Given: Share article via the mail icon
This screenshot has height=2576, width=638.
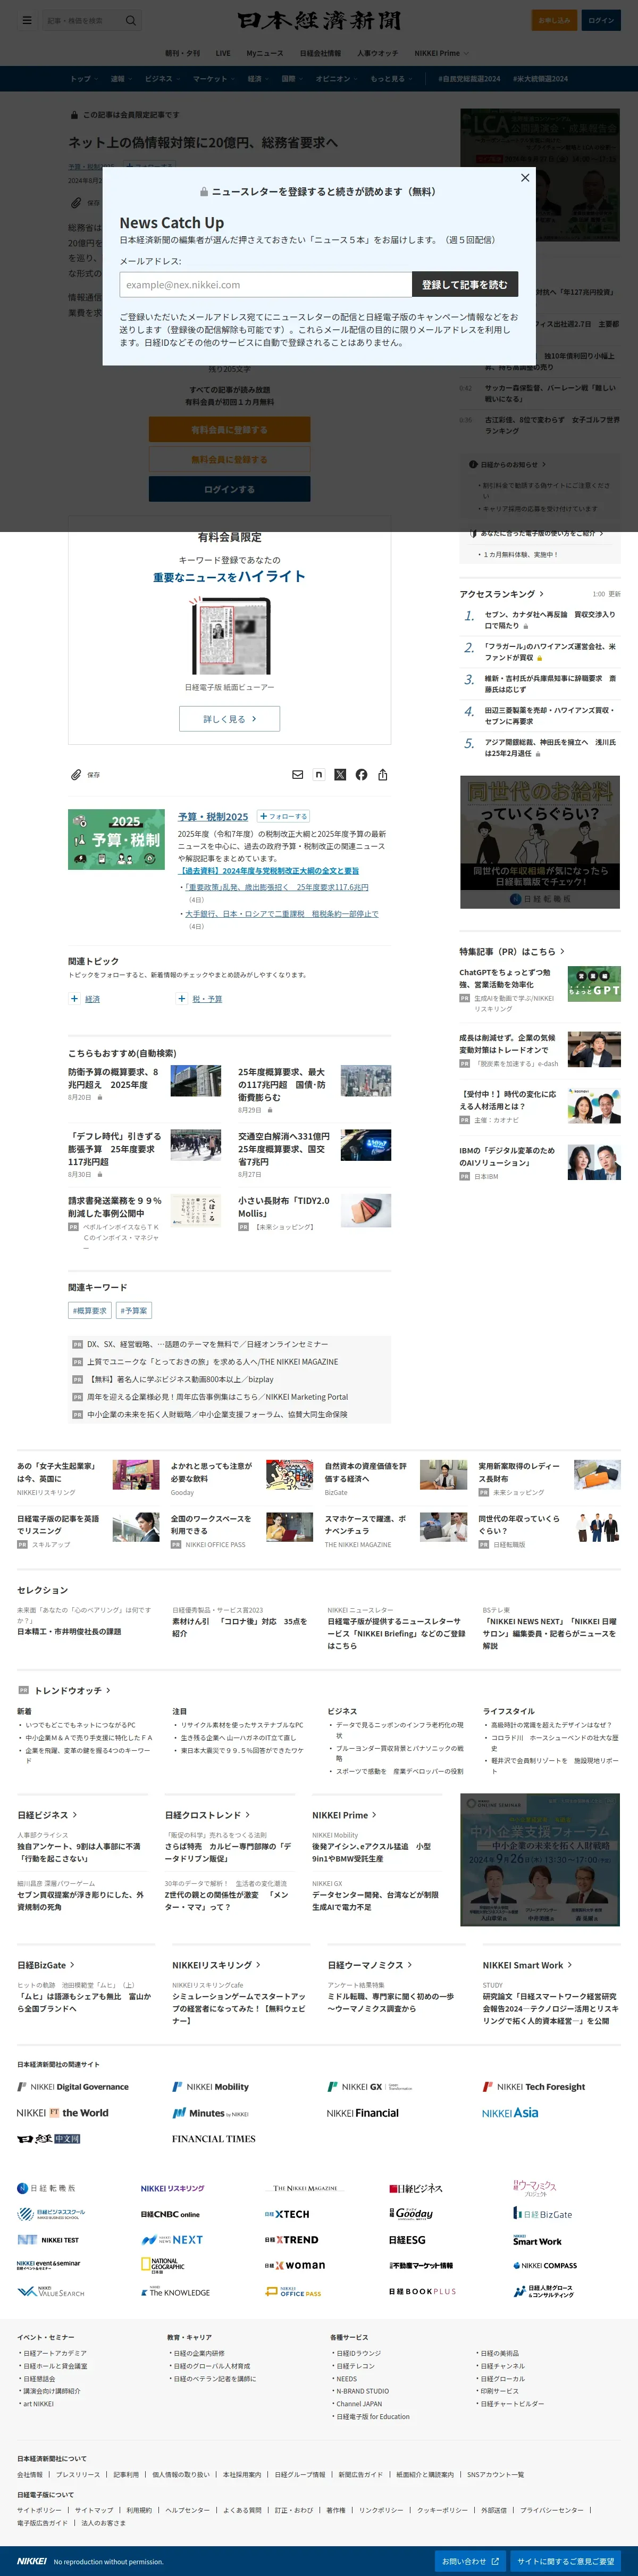Looking at the screenshot, I should click(297, 775).
